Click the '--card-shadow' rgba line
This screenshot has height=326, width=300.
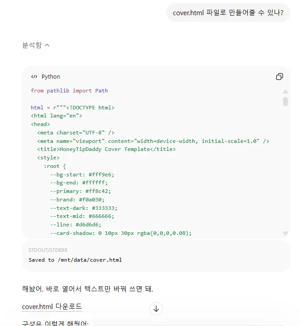tap(121, 233)
